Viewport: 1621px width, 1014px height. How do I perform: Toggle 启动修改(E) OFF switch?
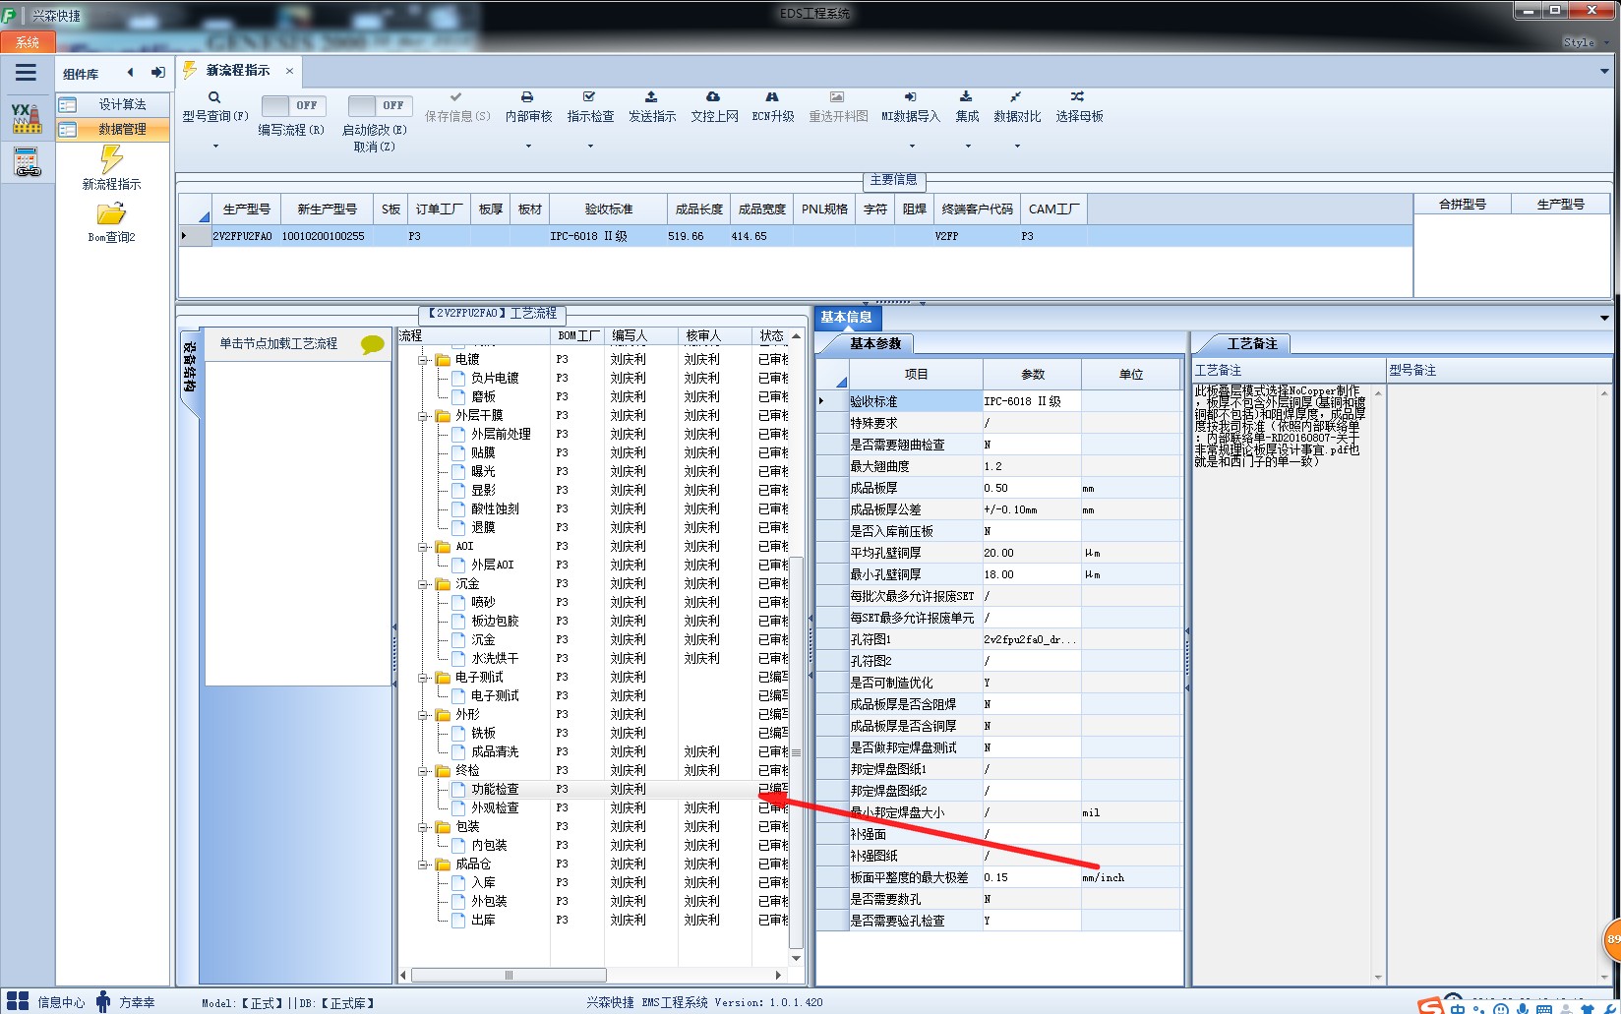[379, 105]
